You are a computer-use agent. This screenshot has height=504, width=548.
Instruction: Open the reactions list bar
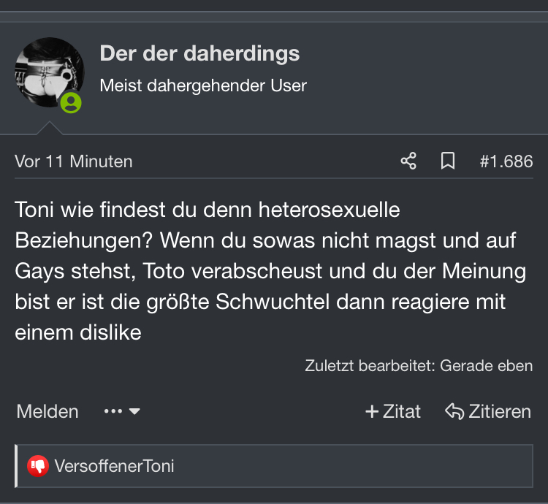click(x=274, y=466)
